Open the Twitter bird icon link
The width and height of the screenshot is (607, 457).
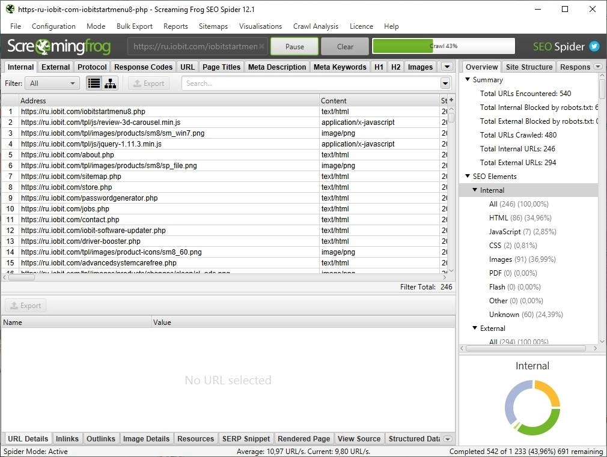click(594, 46)
